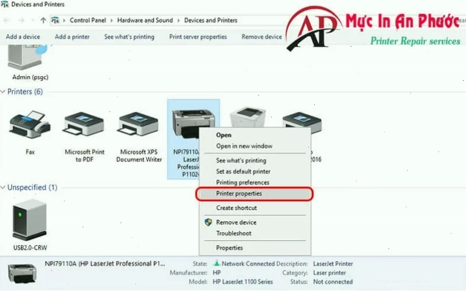The image size is (466, 291).
Task: Click the Back navigation arrow
Action: [x=6, y=20]
